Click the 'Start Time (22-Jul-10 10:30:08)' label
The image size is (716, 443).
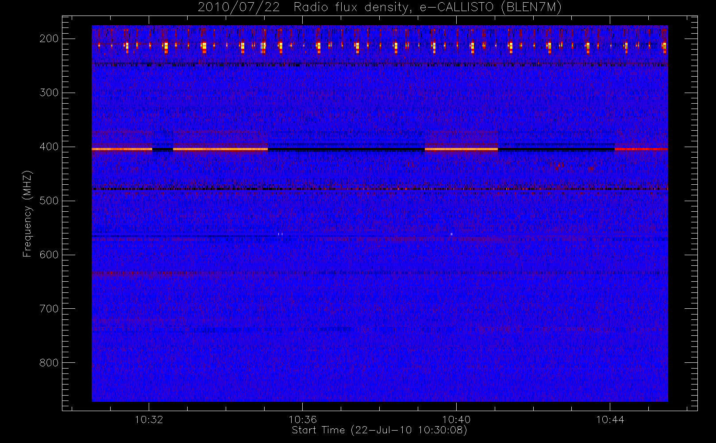(x=380, y=430)
